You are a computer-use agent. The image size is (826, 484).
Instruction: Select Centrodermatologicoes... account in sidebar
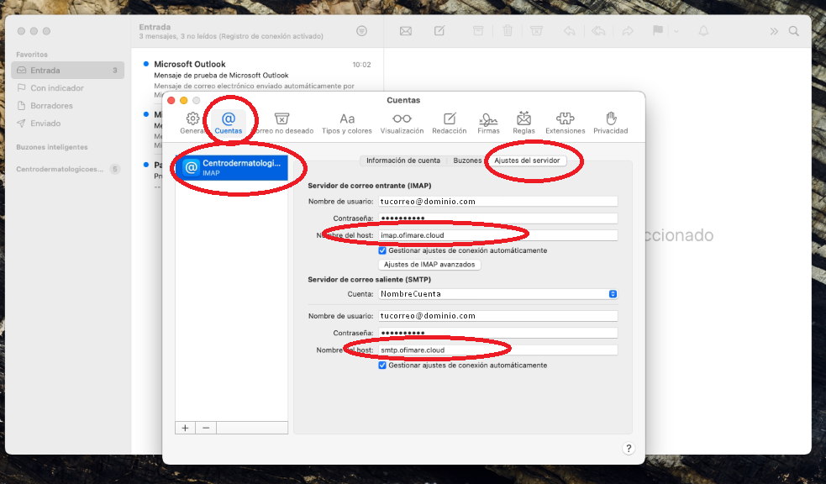(x=67, y=169)
